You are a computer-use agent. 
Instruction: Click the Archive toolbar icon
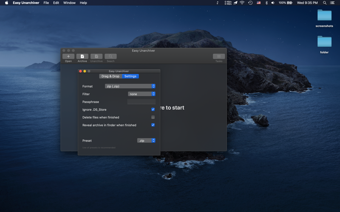[x=82, y=56]
